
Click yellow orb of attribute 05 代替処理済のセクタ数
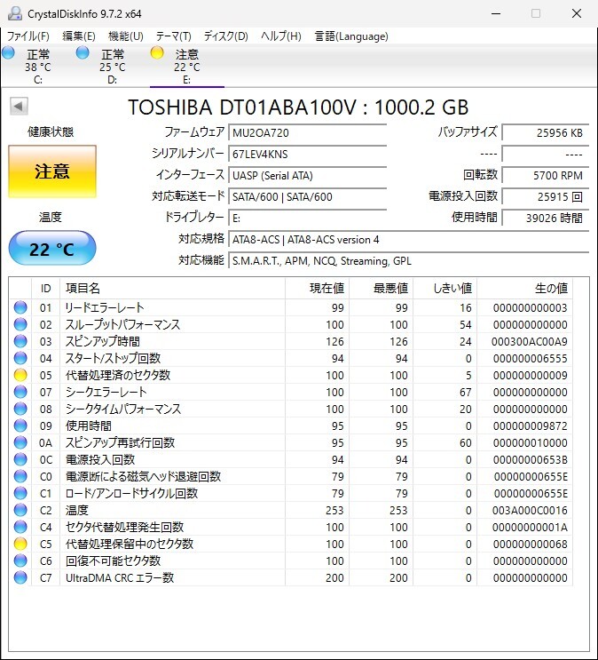click(x=20, y=375)
